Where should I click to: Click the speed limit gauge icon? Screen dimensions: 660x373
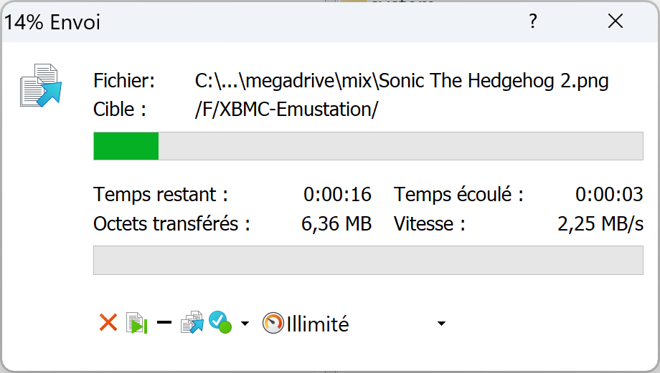click(273, 324)
